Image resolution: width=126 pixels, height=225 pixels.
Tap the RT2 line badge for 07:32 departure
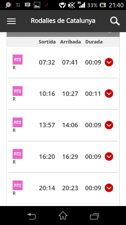point(18,60)
